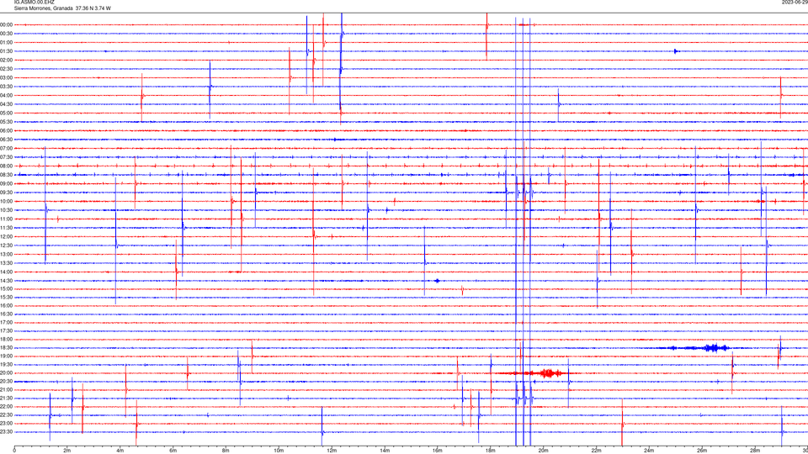Click the small blue event on 01:30 trace
Image resolution: width=808 pixels, height=454 pixels.
[x=676, y=51]
